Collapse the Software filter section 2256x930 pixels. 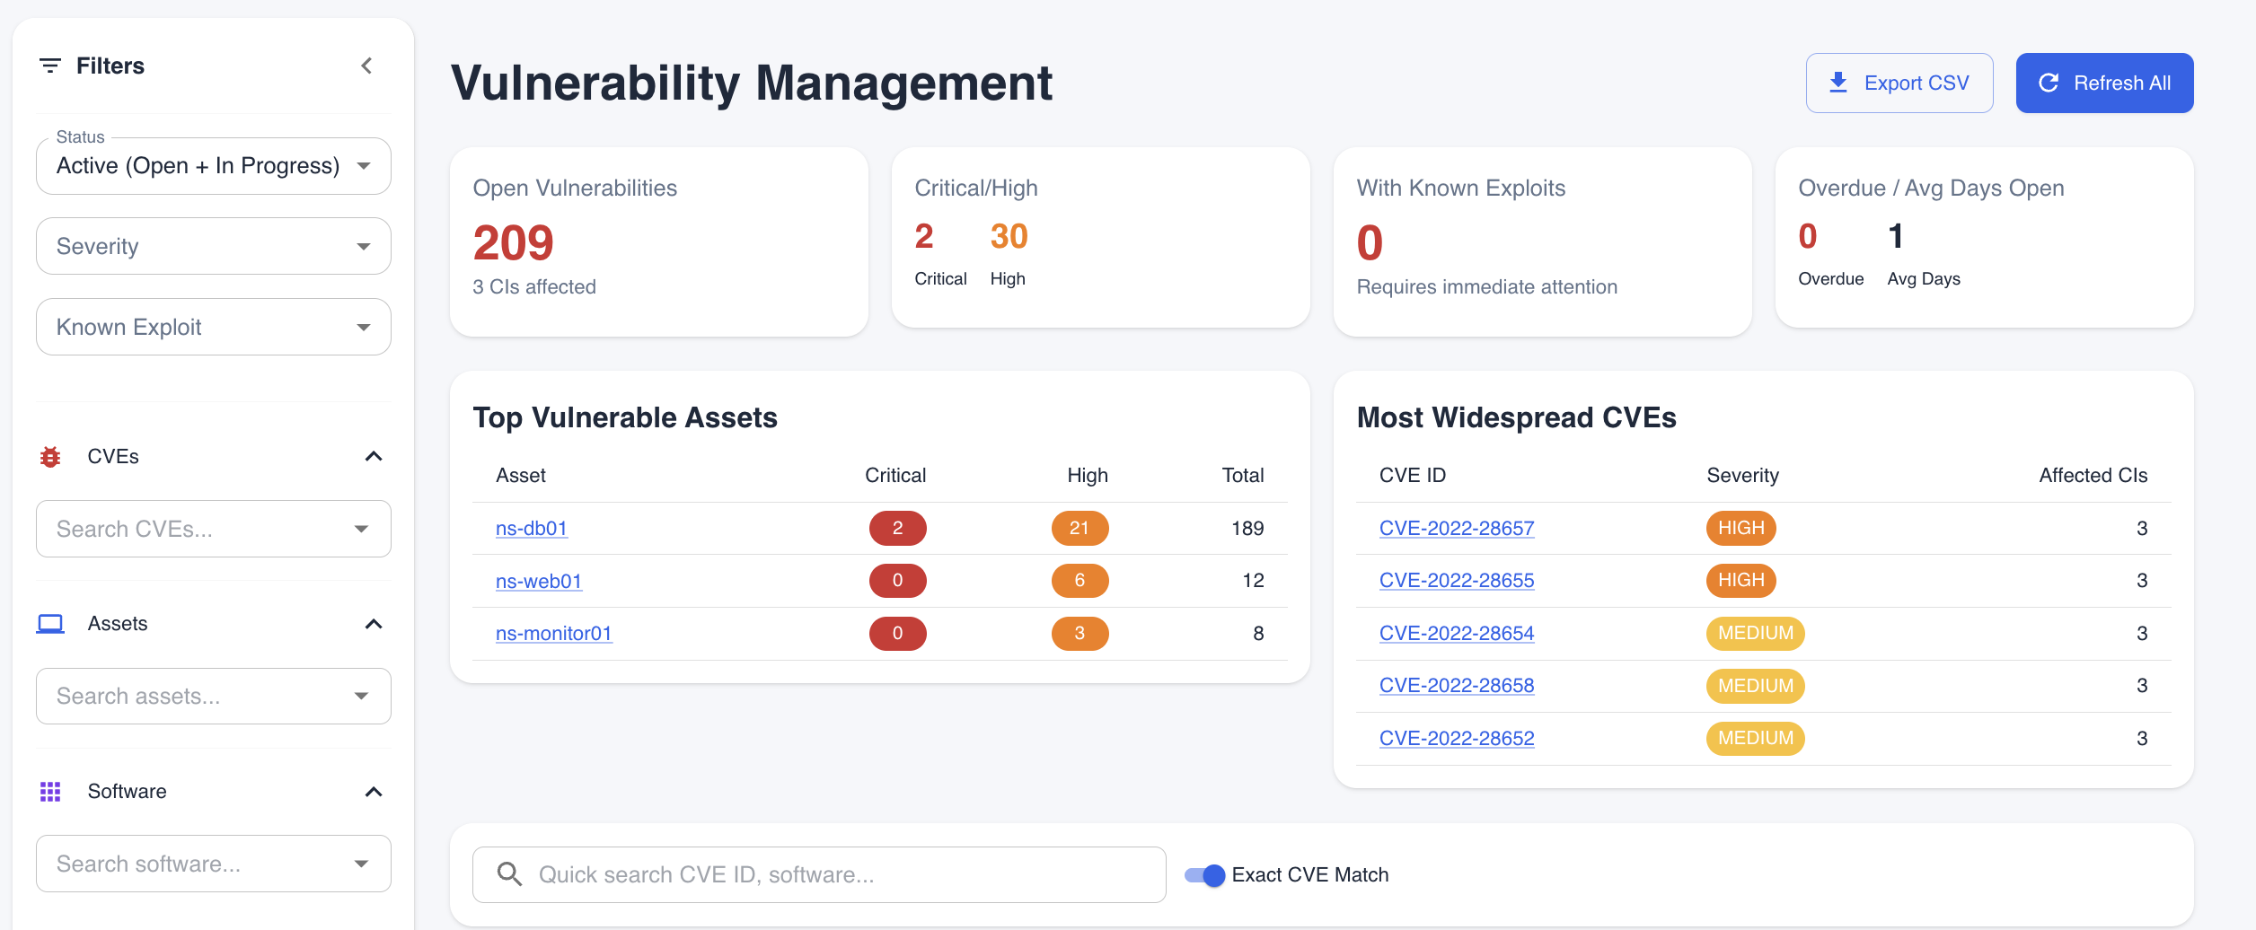pyautogui.click(x=375, y=791)
